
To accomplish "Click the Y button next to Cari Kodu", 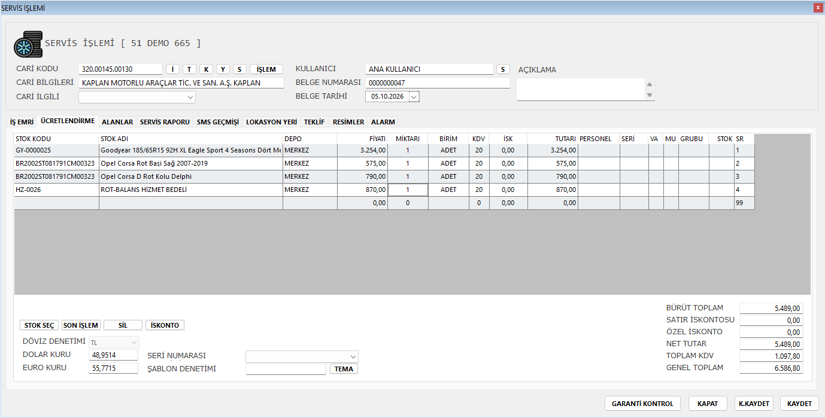I will (x=223, y=69).
